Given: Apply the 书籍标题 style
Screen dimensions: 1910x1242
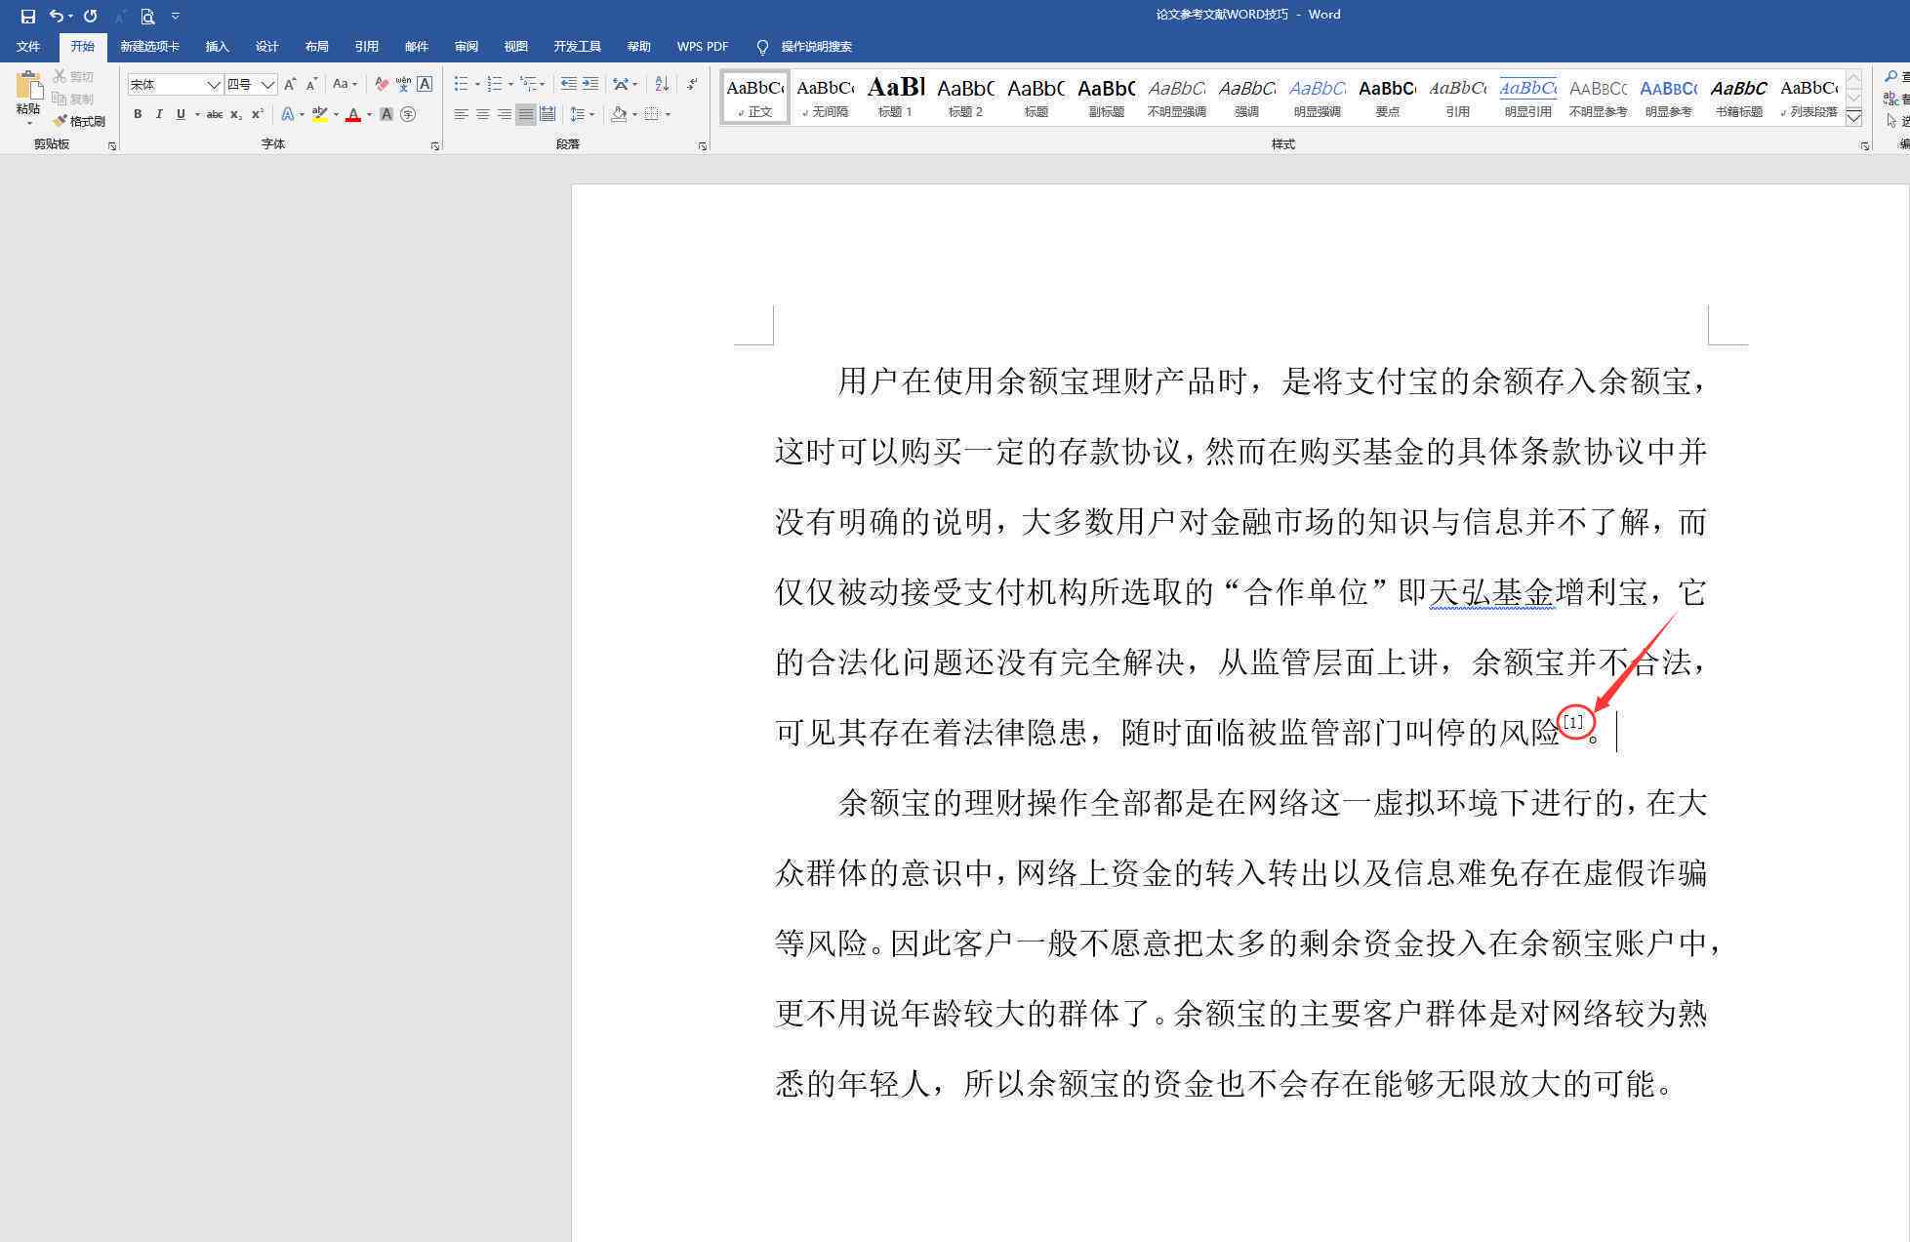Looking at the screenshot, I should (1738, 97).
